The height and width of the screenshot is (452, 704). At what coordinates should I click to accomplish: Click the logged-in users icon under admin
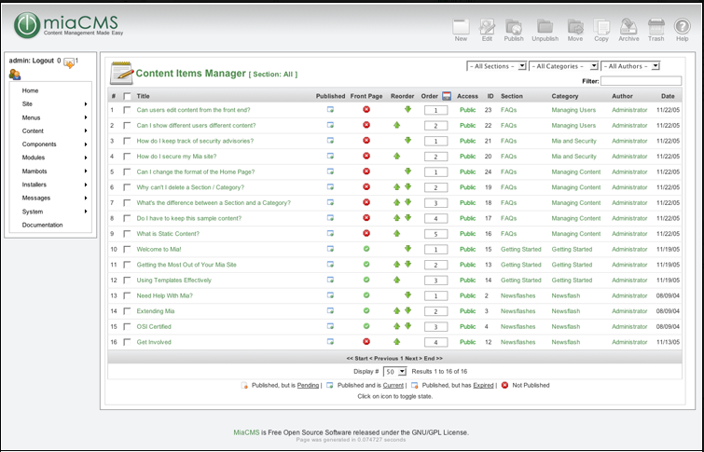point(15,75)
